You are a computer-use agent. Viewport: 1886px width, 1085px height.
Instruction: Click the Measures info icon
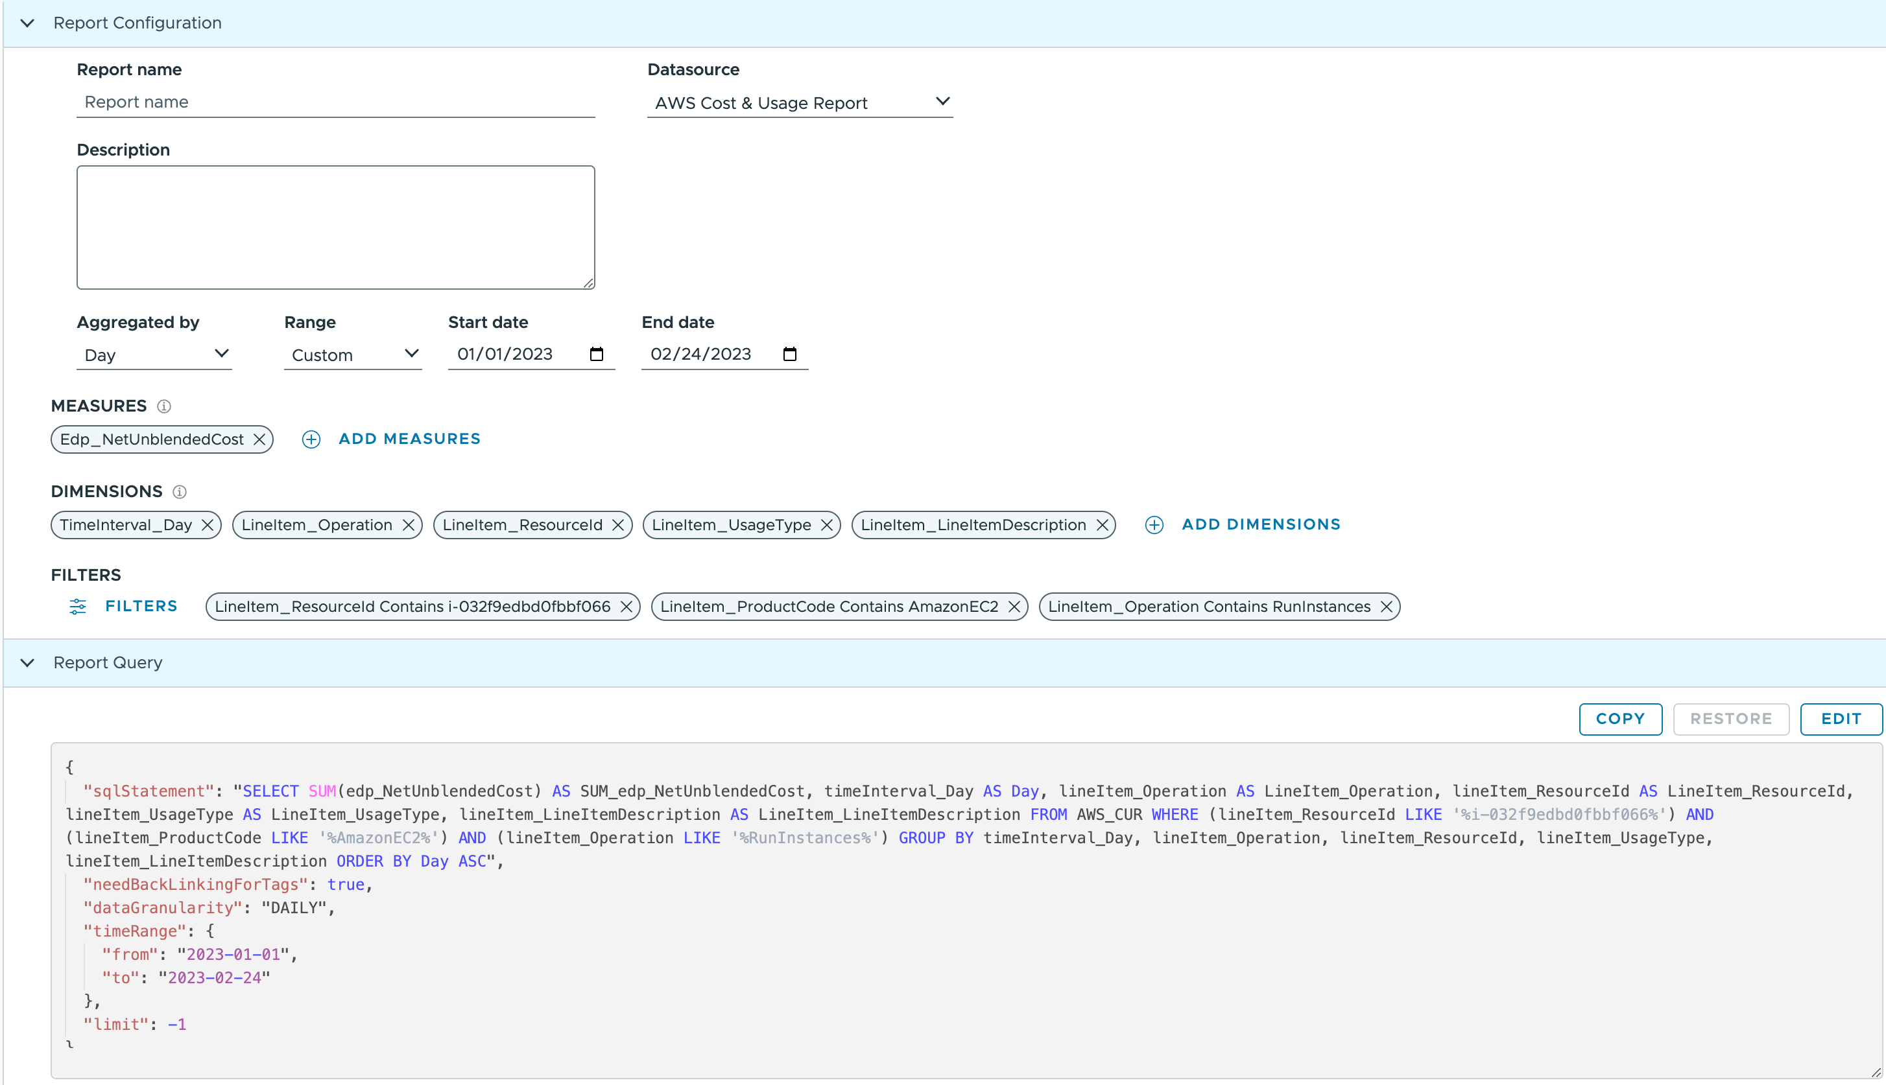164,406
